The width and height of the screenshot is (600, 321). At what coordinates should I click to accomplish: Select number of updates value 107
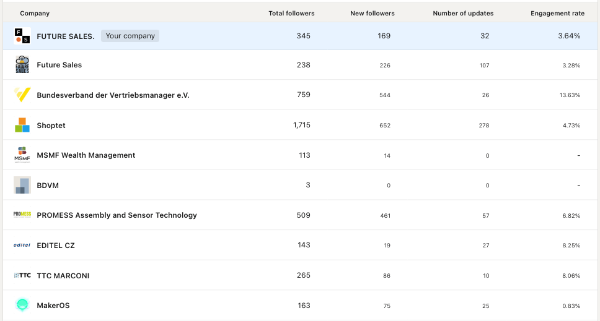[485, 66]
